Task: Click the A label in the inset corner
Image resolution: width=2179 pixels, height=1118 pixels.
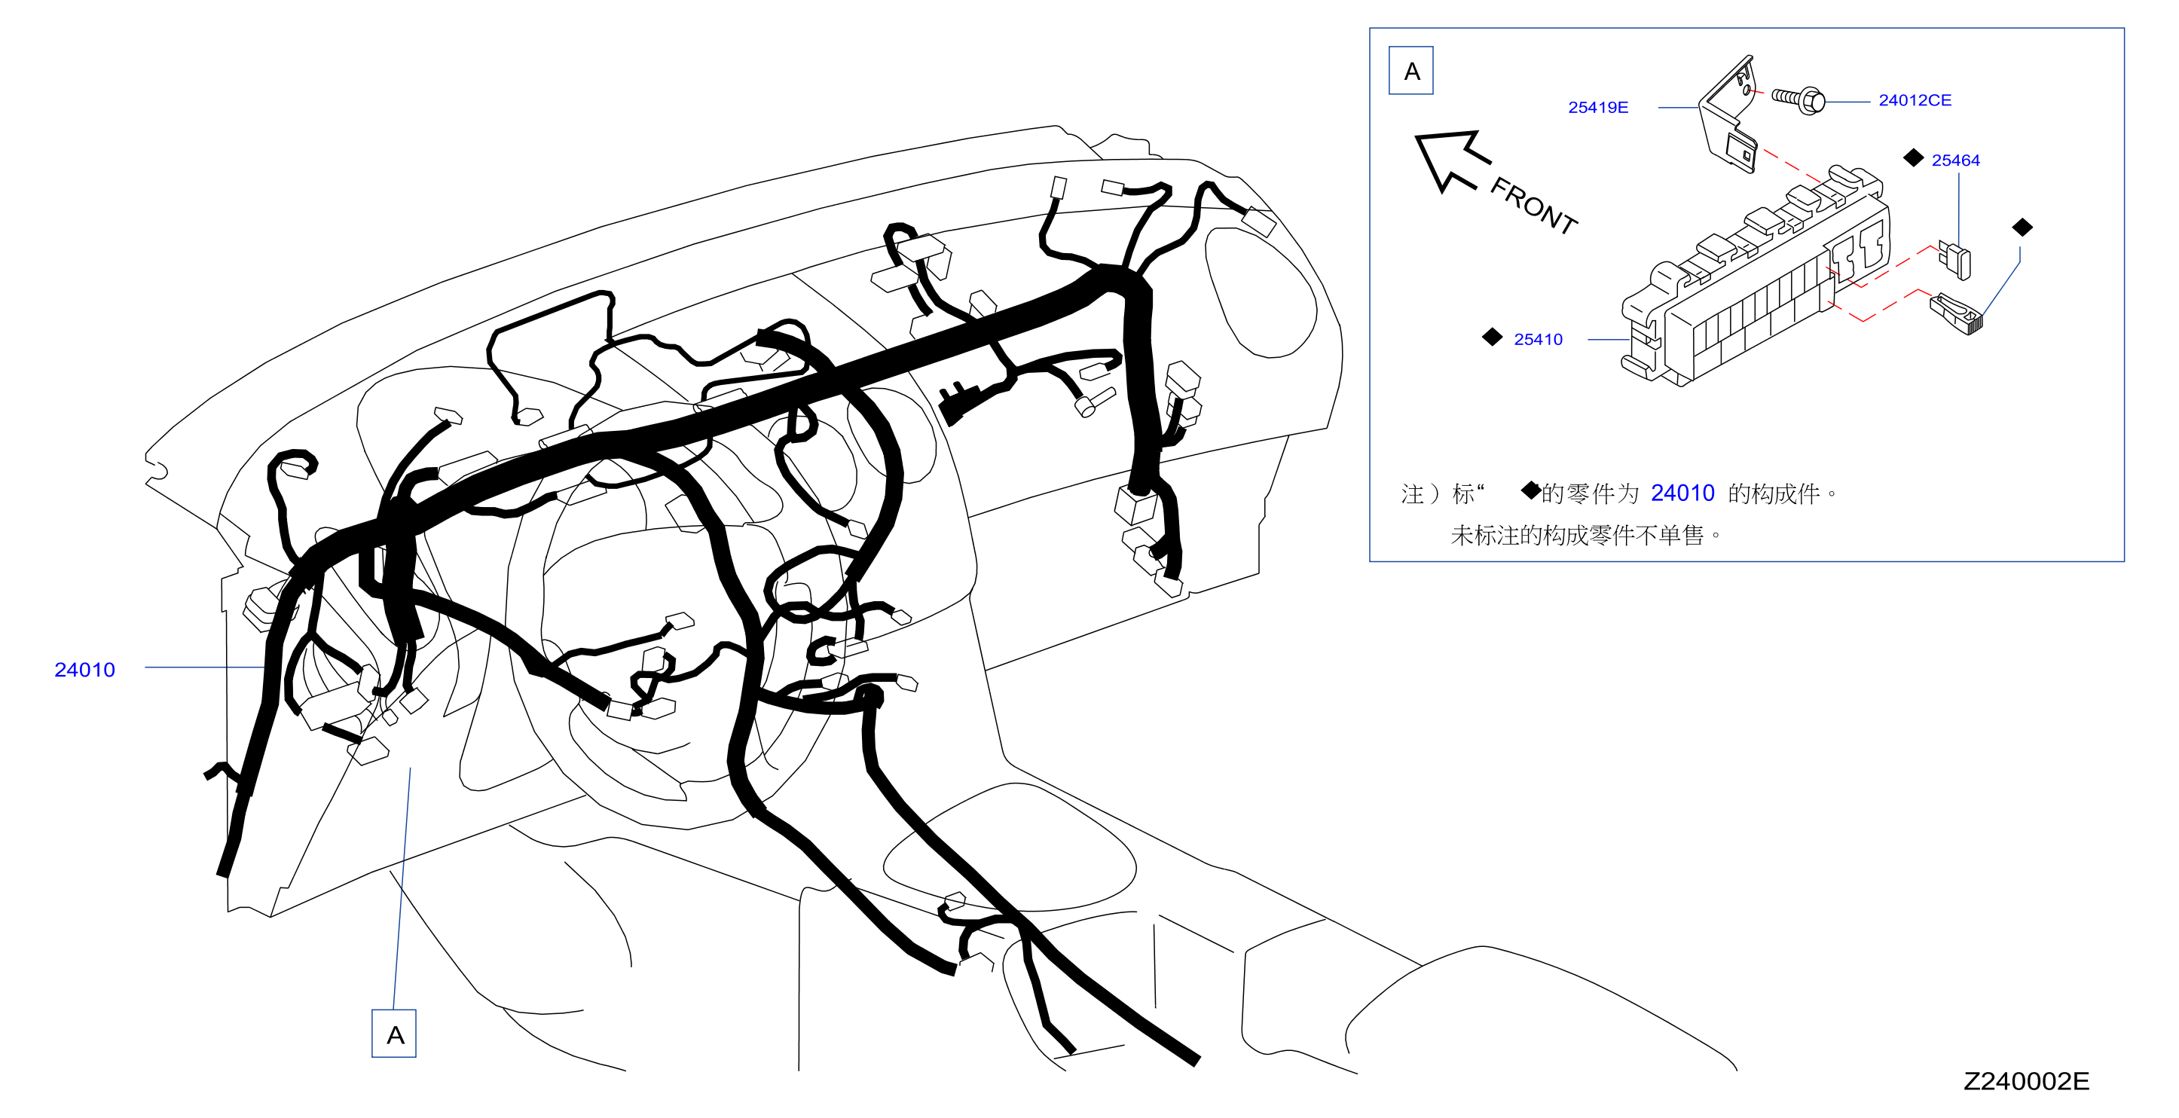Action: click(1411, 71)
